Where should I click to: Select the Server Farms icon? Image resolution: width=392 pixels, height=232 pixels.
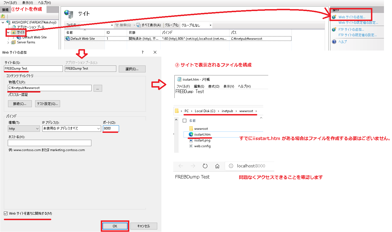(x=14, y=42)
